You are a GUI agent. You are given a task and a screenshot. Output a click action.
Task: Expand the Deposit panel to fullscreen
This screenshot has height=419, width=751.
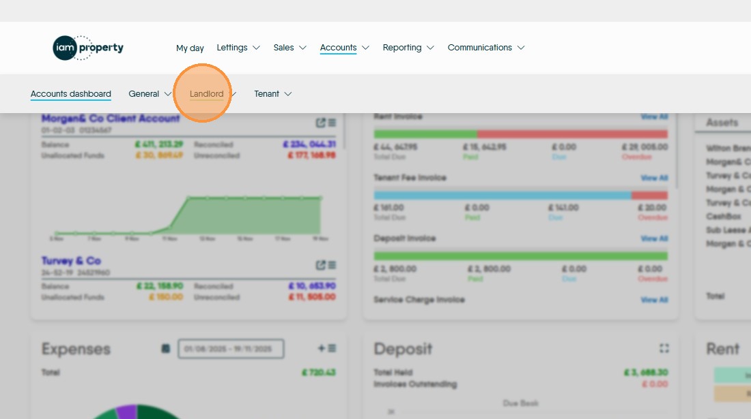pyautogui.click(x=664, y=348)
